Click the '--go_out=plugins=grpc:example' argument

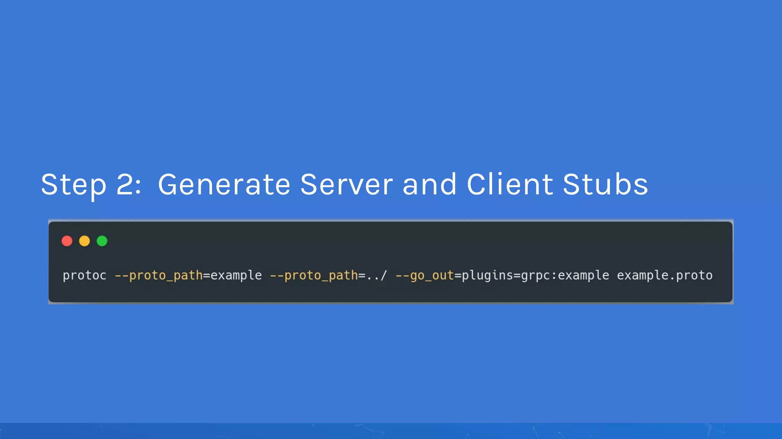pos(502,276)
